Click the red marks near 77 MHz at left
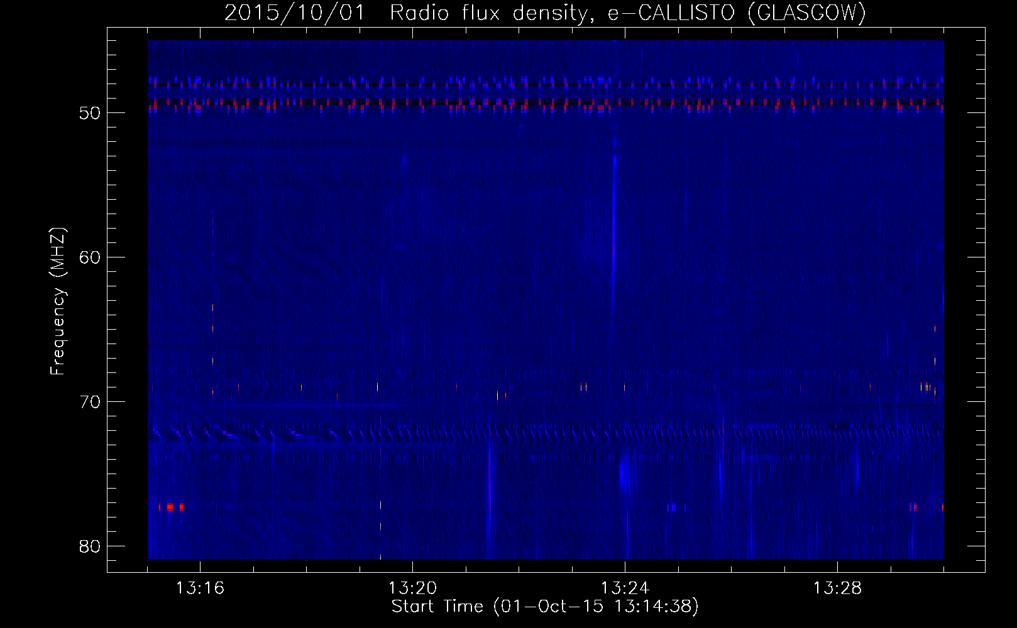 click(x=171, y=507)
